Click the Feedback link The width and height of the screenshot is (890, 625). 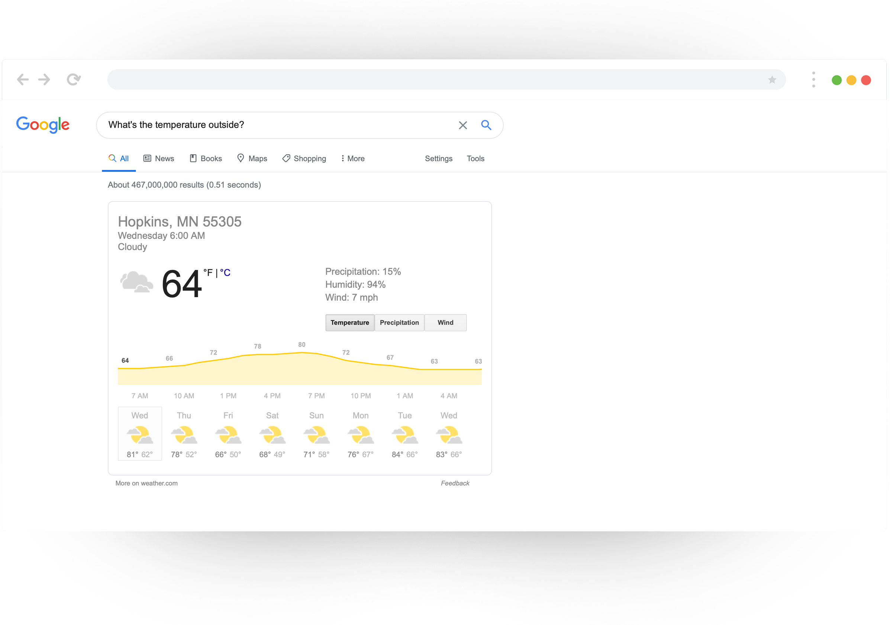pyautogui.click(x=455, y=483)
